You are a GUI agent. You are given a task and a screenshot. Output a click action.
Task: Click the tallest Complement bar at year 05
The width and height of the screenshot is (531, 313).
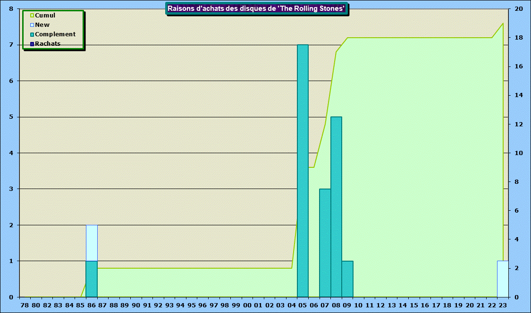303,171
